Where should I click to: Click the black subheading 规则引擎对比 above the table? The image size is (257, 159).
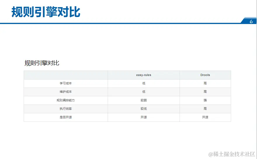coord(42,63)
